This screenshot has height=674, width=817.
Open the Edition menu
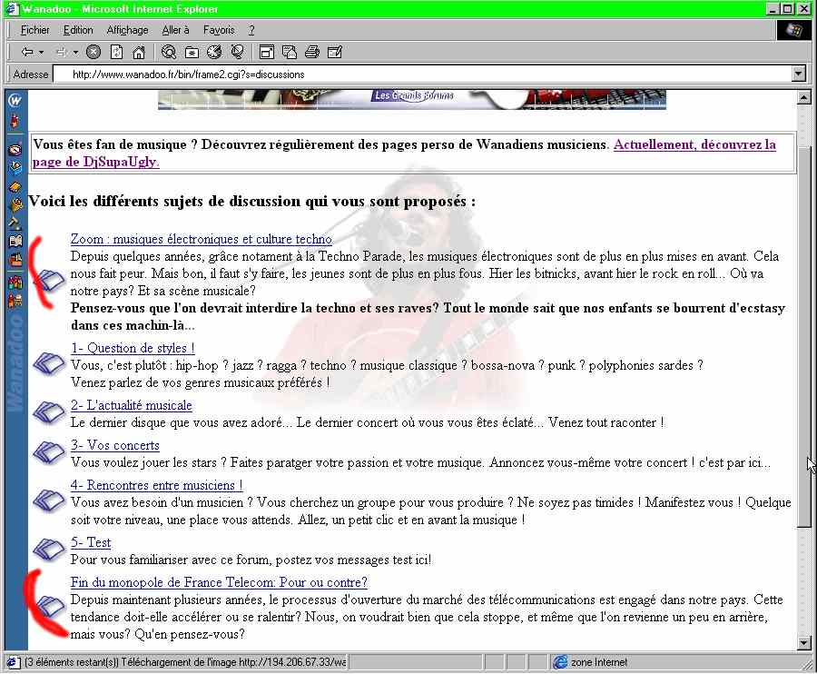tap(78, 30)
